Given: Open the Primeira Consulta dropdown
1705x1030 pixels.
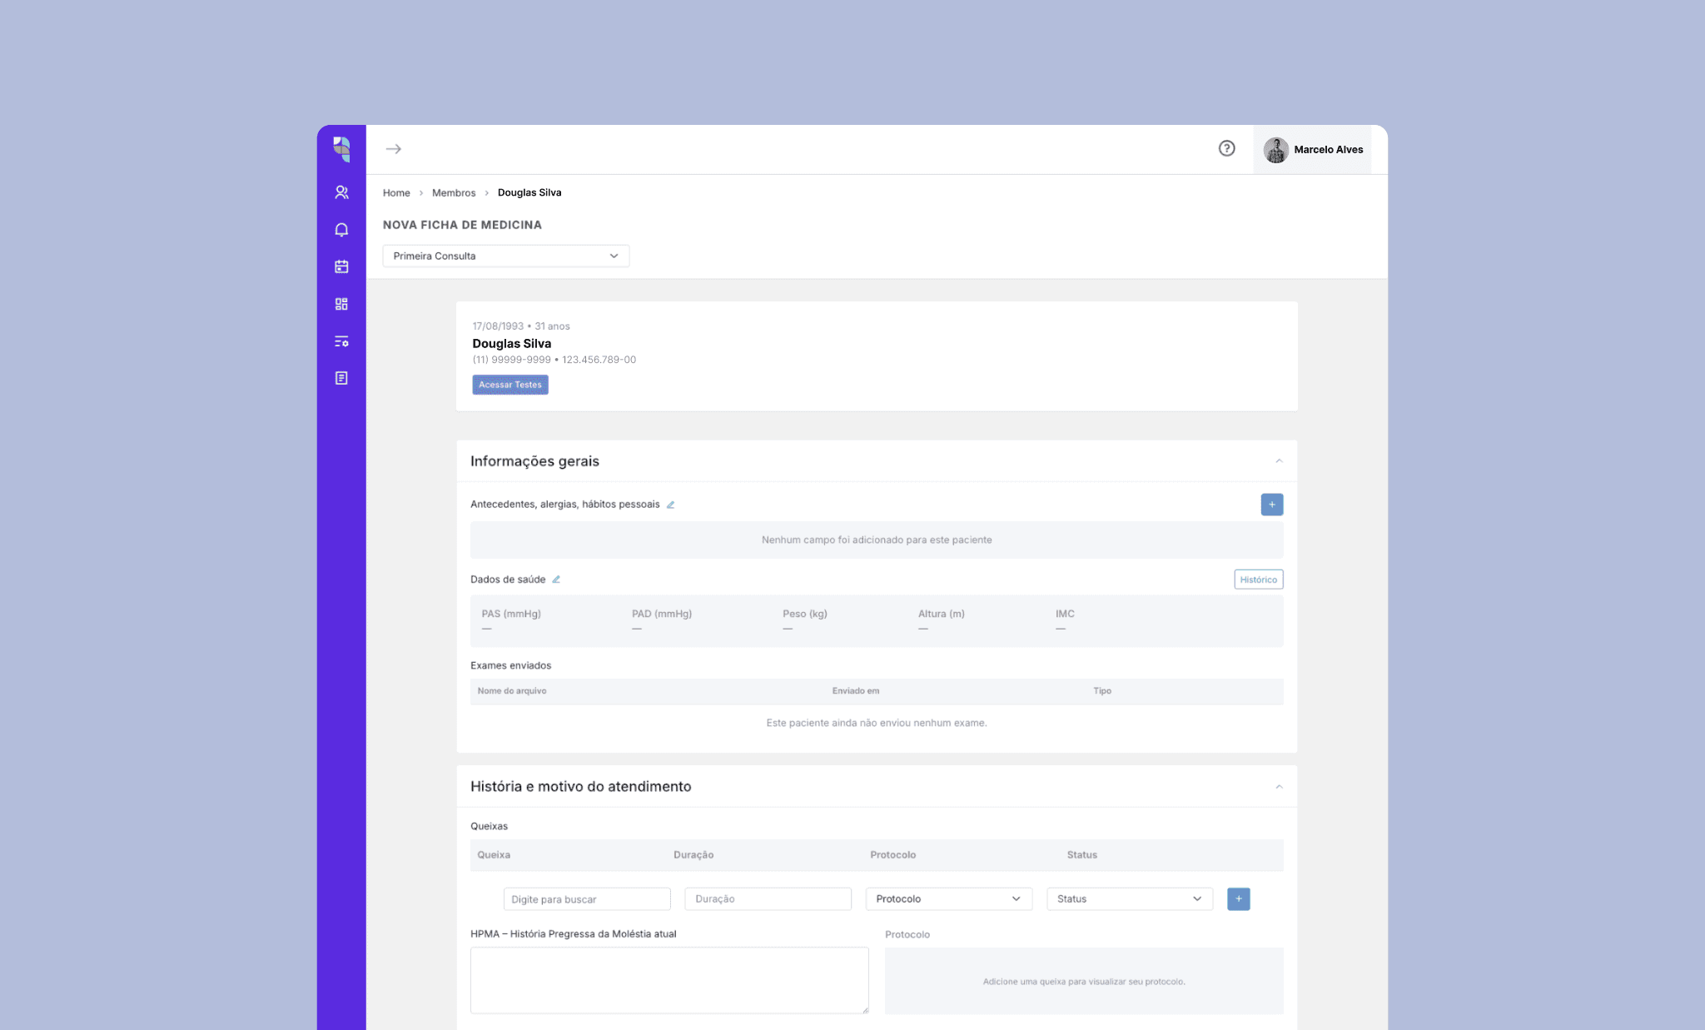Looking at the screenshot, I should 505,256.
